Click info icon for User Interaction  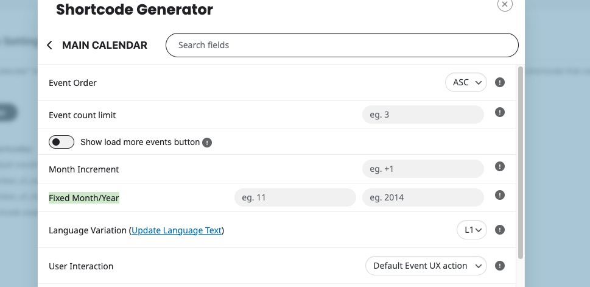[x=500, y=266]
